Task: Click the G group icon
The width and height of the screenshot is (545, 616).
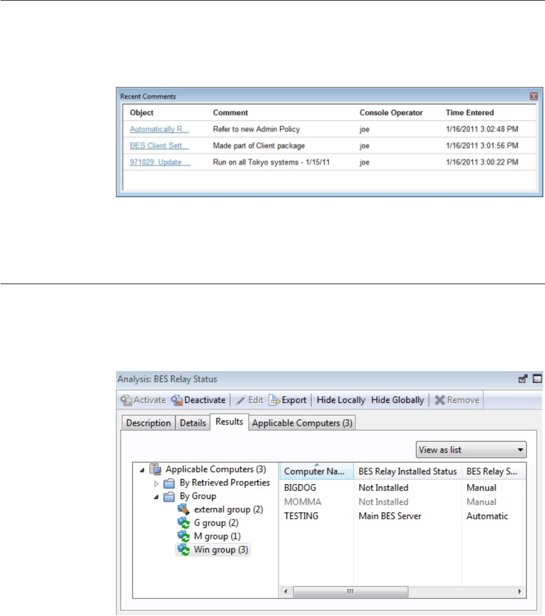Action: coord(184,523)
